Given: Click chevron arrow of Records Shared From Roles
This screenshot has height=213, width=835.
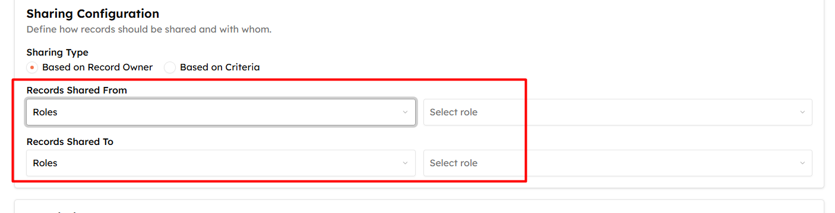Looking at the screenshot, I should pyautogui.click(x=405, y=112).
